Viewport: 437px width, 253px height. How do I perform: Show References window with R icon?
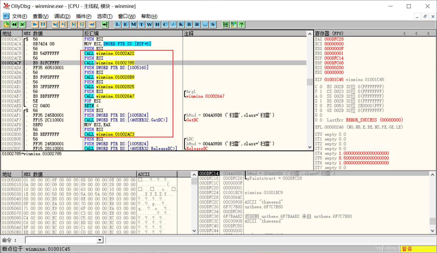[x=197, y=25]
